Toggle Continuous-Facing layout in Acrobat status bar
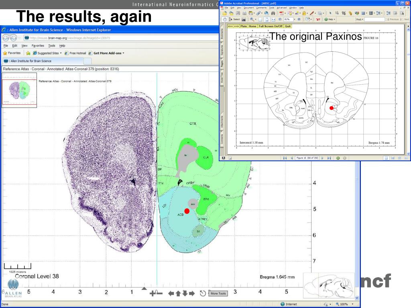This screenshot has height=308, width=411. click(399, 158)
